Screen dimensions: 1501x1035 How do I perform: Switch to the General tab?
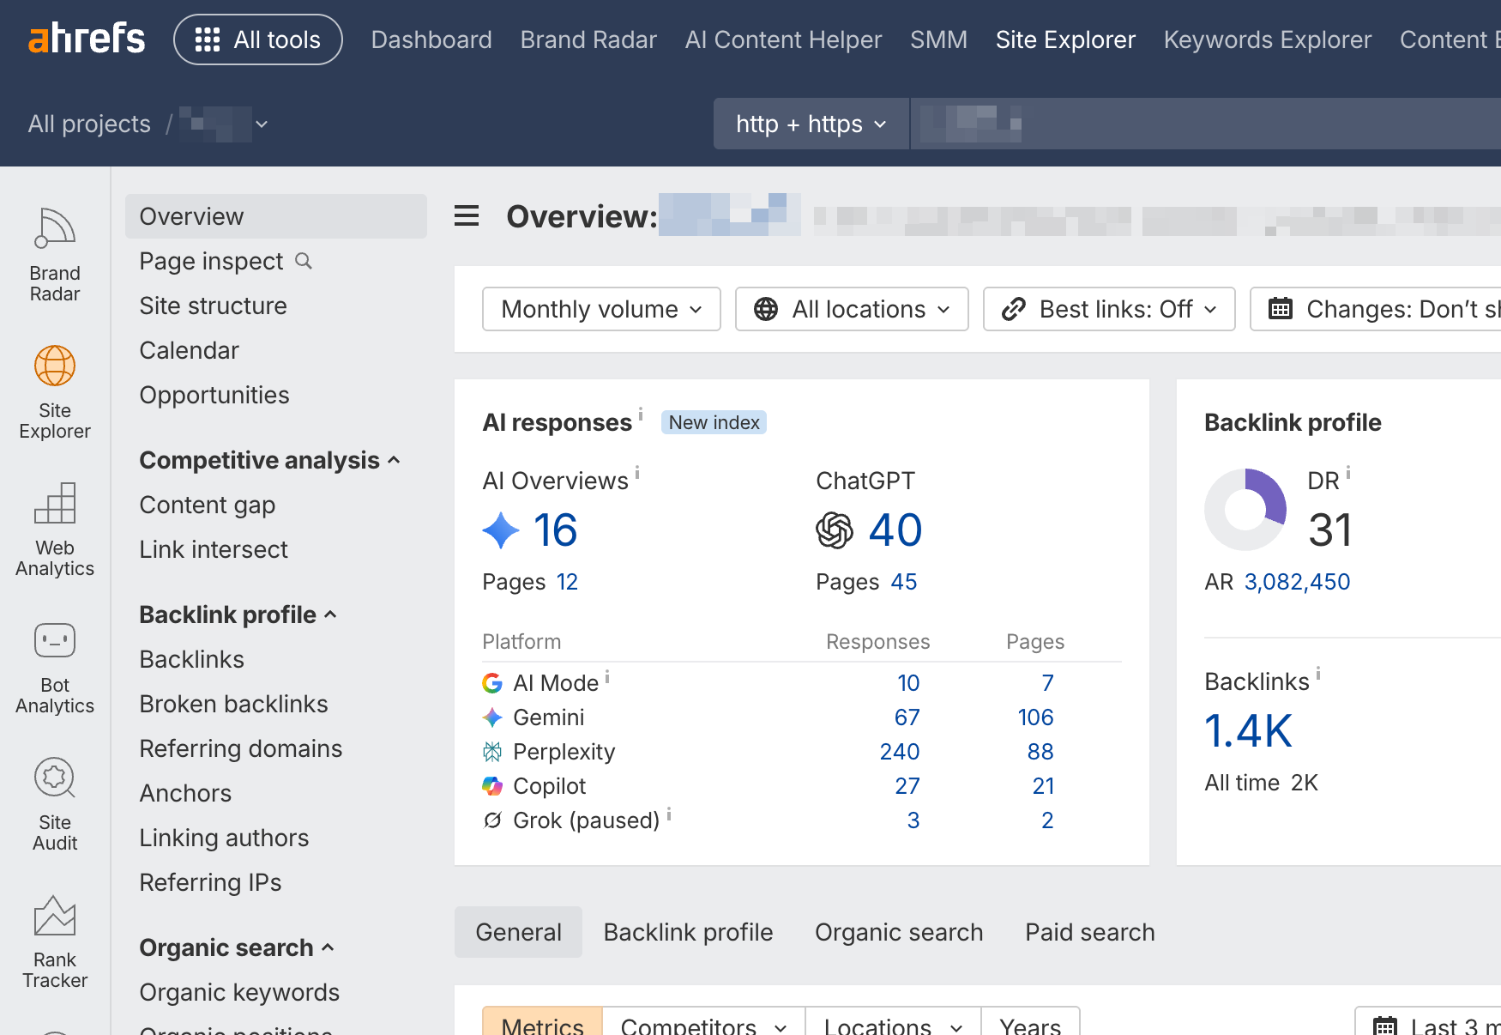(x=518, y=932)
